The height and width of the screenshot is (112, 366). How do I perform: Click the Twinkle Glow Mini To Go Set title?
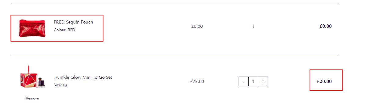tap(83, 77)
